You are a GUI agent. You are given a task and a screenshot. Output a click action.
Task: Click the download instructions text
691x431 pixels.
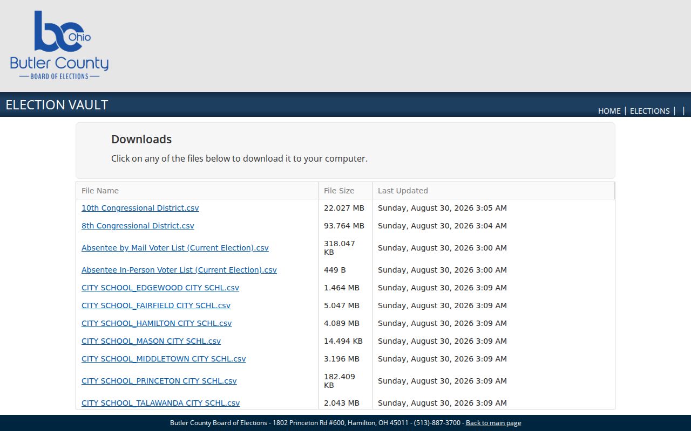click(x=239, y=158)
